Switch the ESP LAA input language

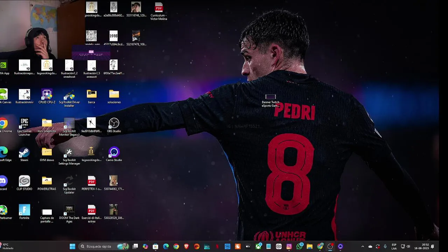(x=394, y=246)
